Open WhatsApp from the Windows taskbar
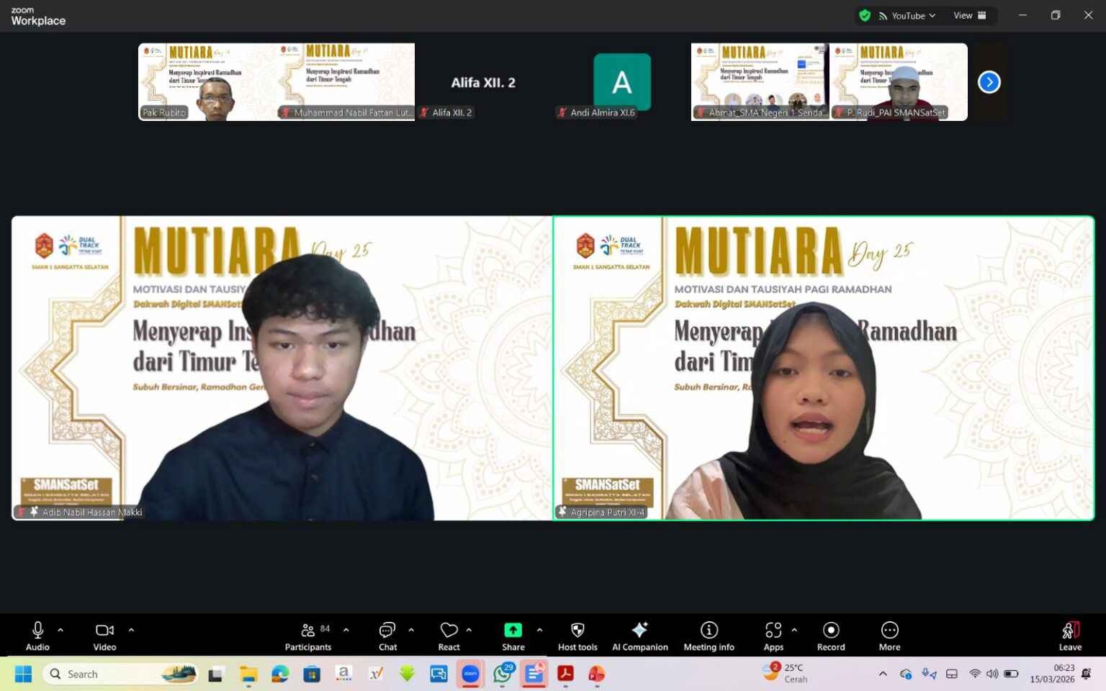1106x691 pixels. (x=502, y=674)
